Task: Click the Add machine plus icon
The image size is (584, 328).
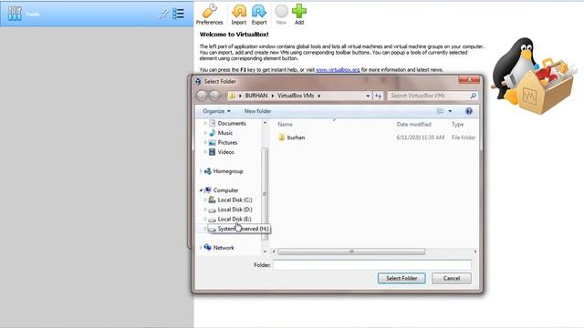Action: coord(299,15)
